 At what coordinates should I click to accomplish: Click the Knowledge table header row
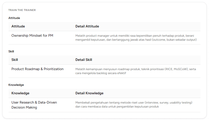104,94
